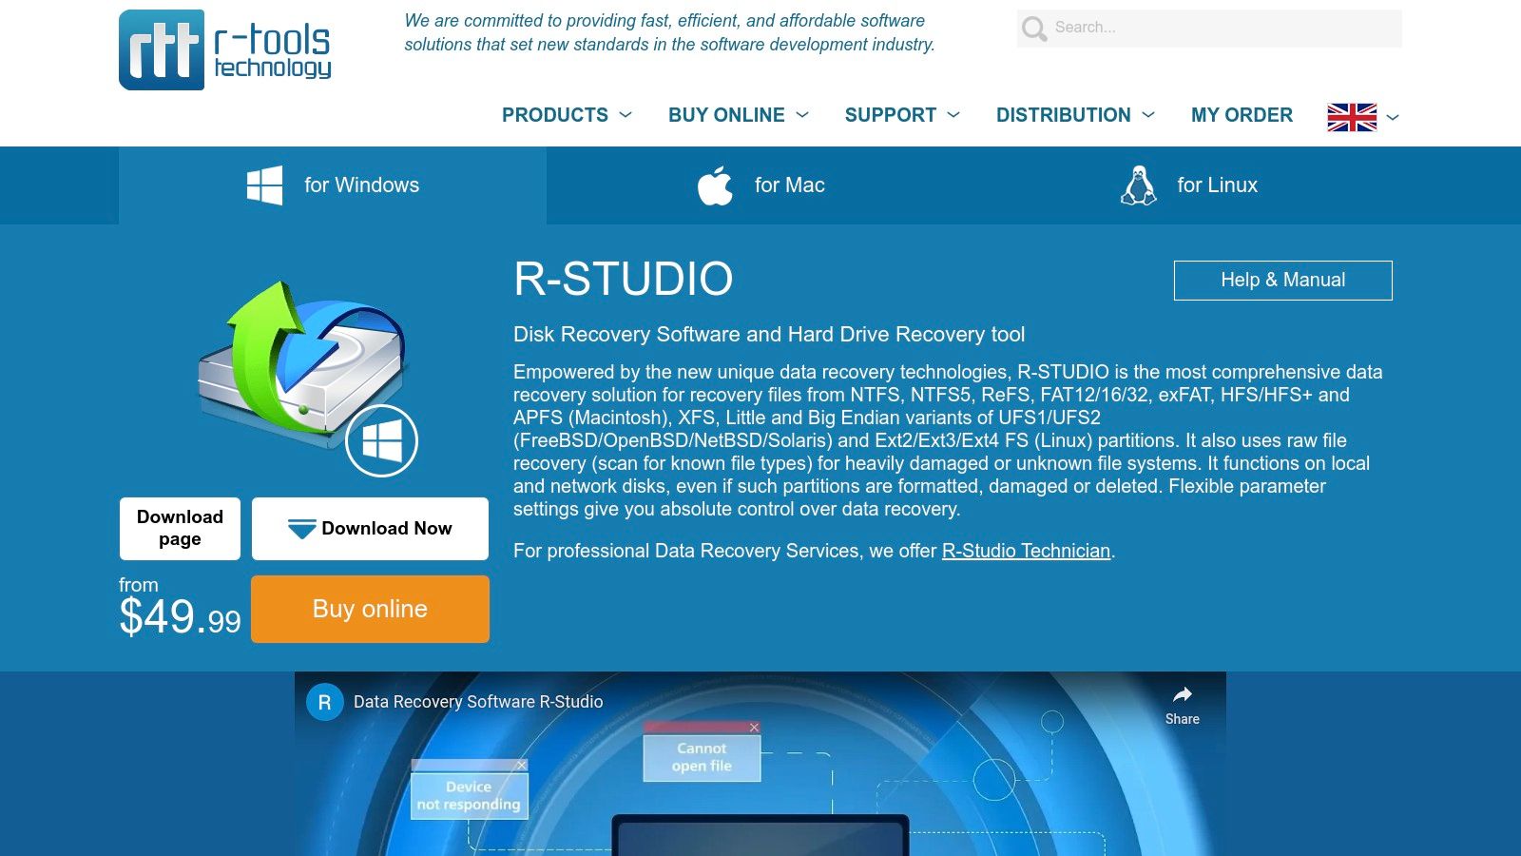Click the $49.99 price text
The height and width of the screenshot is (856, 1521).
pyautogui.click(x=180, y=617)
